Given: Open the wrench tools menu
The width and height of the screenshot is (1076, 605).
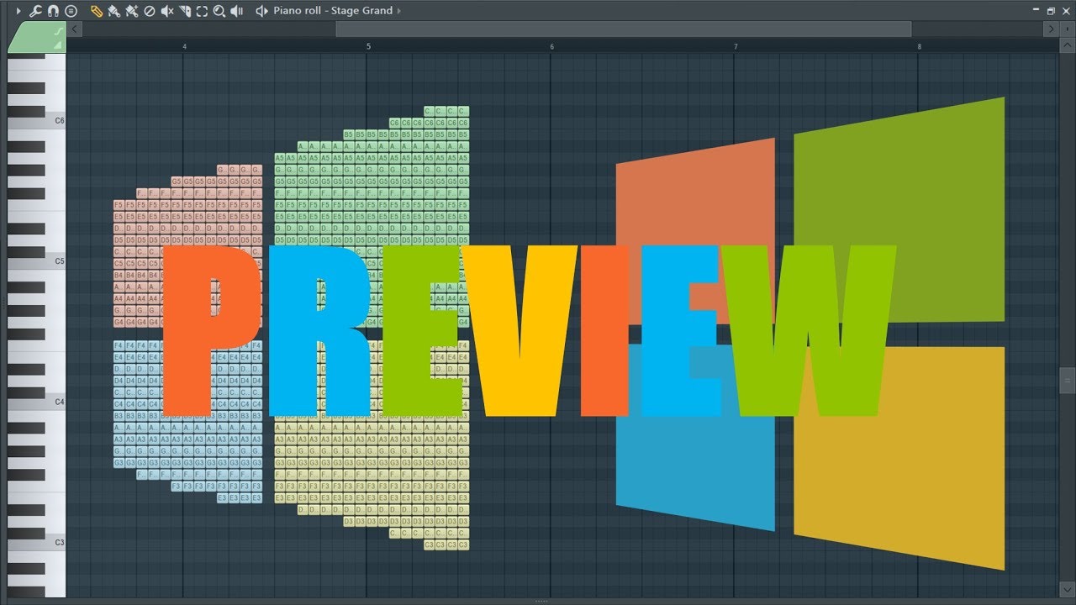Looking at the screenshot, I should pos(35,11).
